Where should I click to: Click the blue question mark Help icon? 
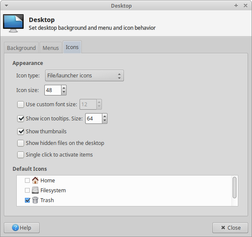point(15,228)
